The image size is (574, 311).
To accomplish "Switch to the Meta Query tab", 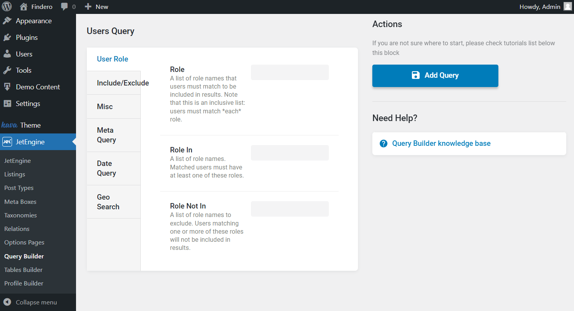I will click(x=114, y=135).
